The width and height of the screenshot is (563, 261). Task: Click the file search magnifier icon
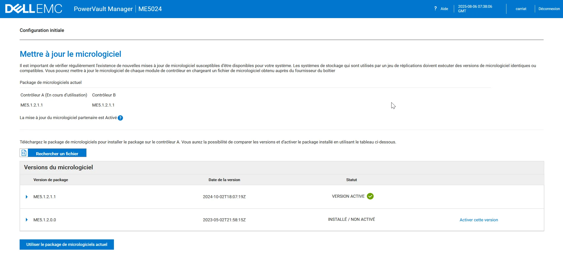(24, 153)
